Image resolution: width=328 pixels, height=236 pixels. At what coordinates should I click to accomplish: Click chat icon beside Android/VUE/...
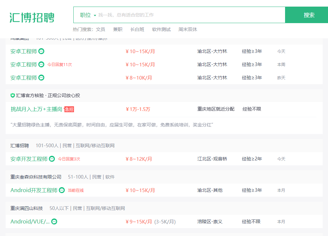(54, 221)
